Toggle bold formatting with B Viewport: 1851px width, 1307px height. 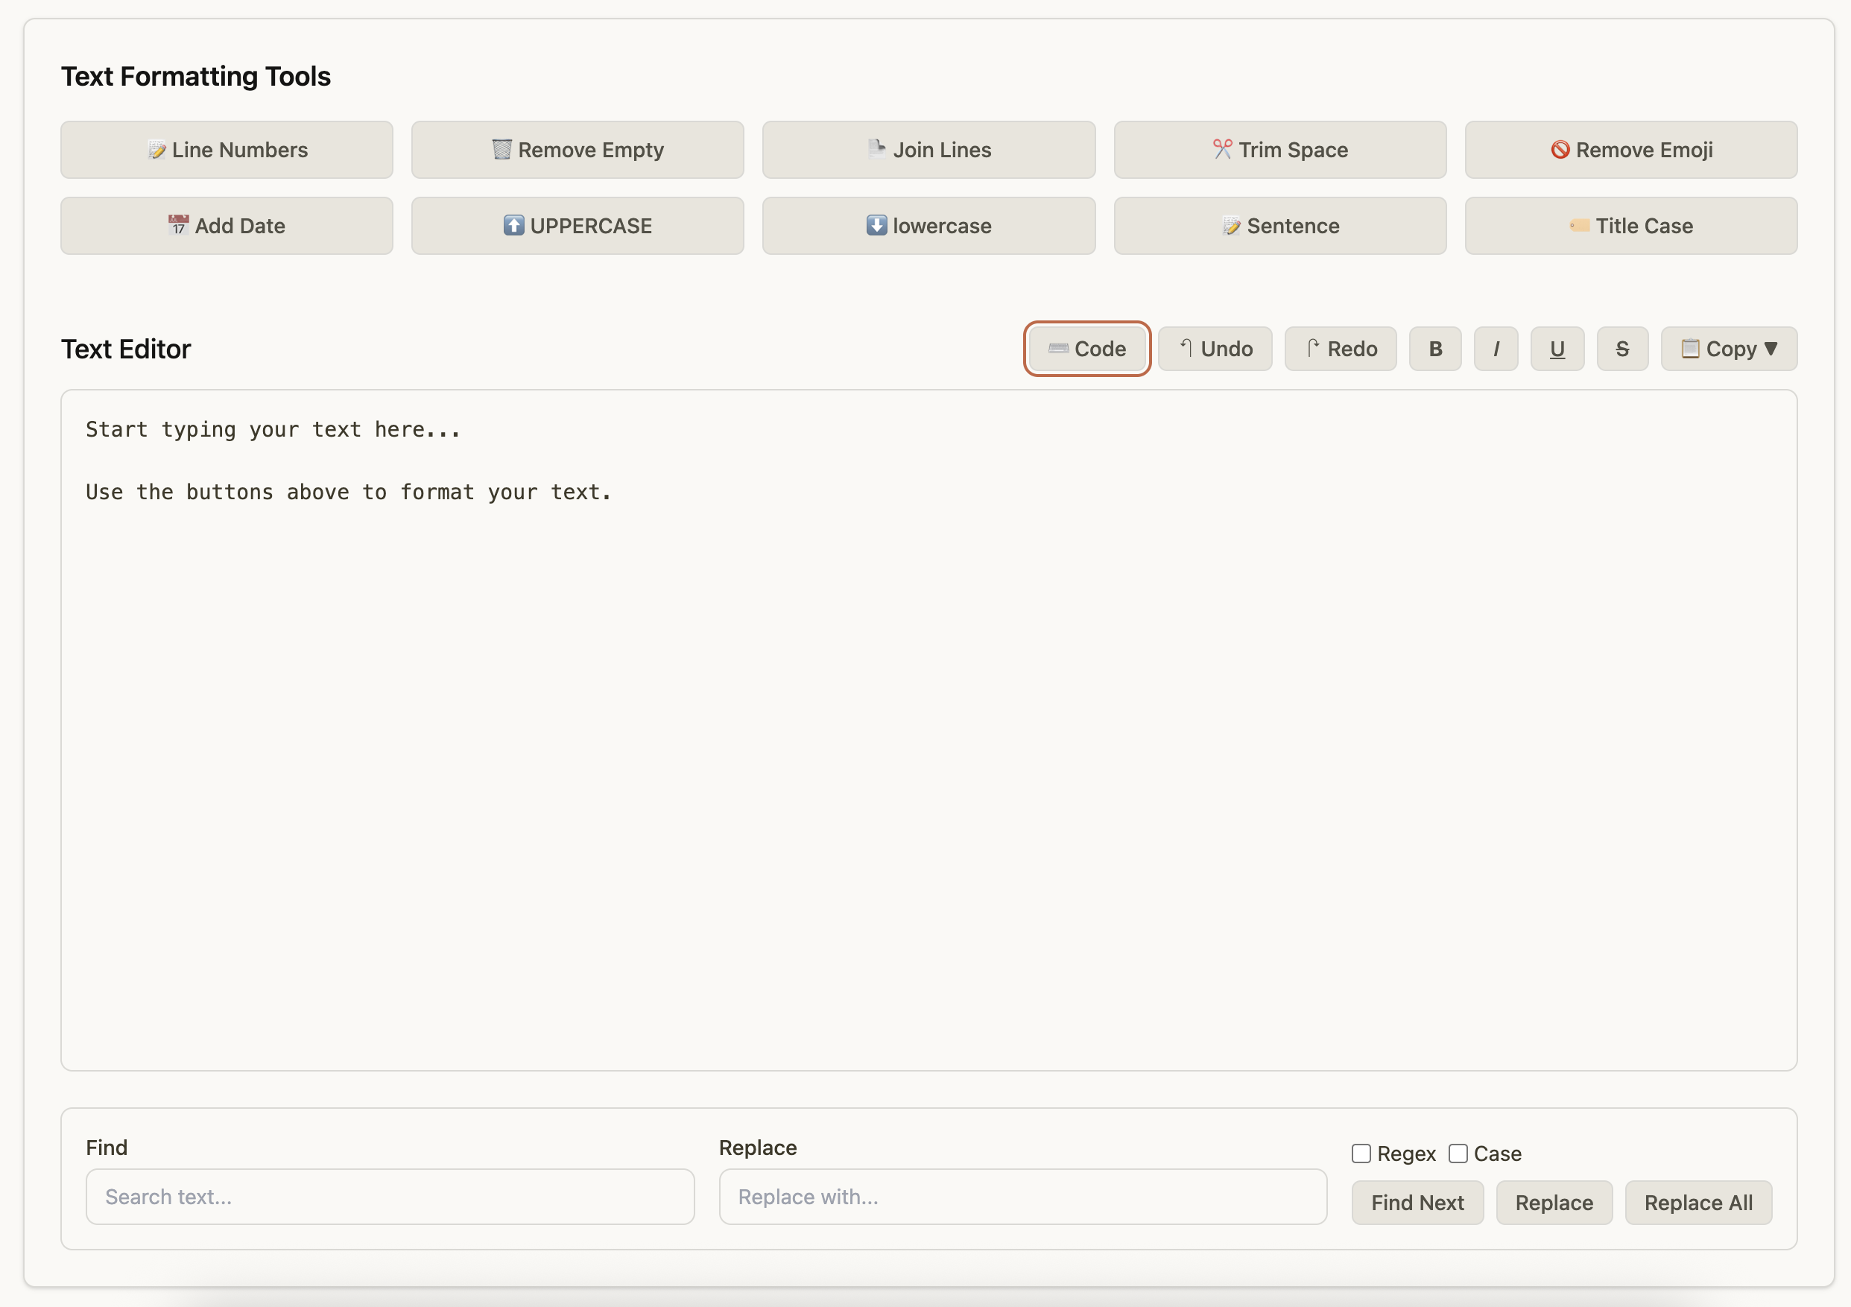(1435, 349)
